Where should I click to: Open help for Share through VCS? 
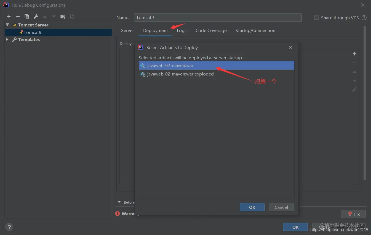pyautogui.click(x=364, y=18)
